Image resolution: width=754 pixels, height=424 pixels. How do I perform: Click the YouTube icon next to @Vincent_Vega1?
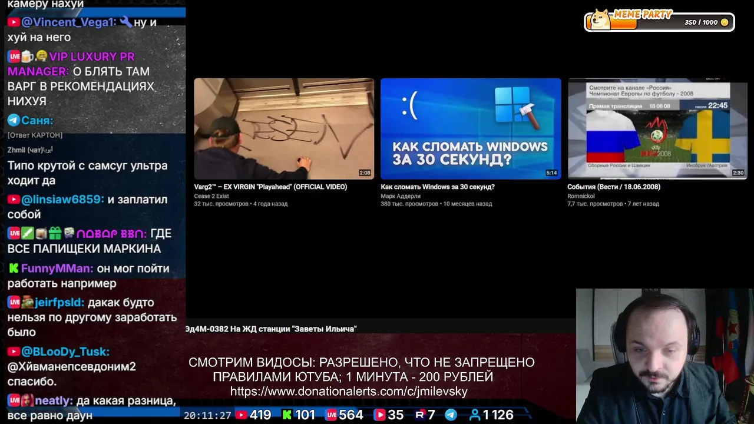[14, 22]
